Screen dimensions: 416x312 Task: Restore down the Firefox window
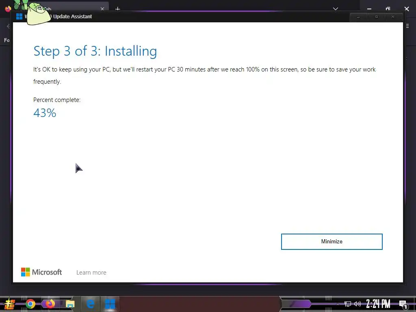[388, 9]
